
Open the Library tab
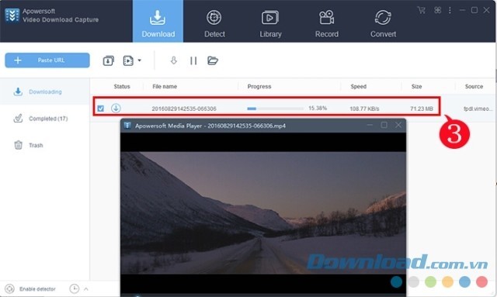(x=270, y=24)
